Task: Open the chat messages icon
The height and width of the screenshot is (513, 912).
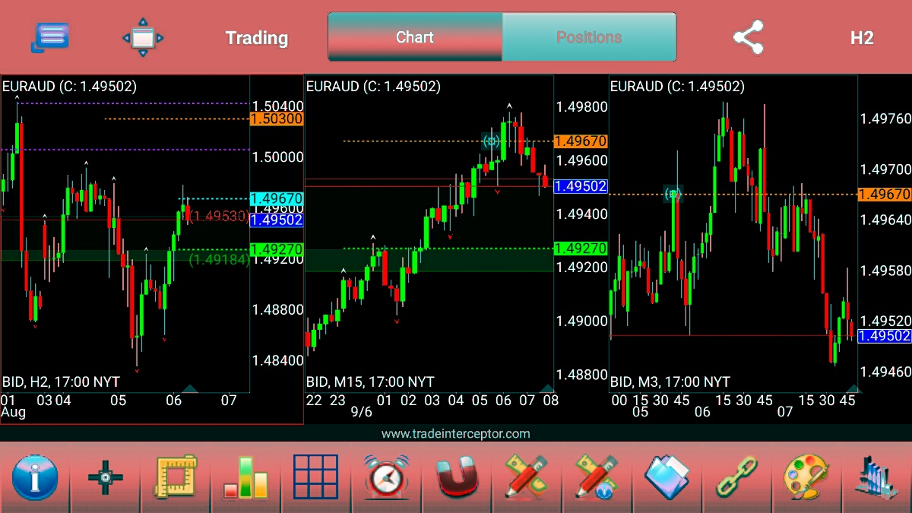Action: click(50, 37)
